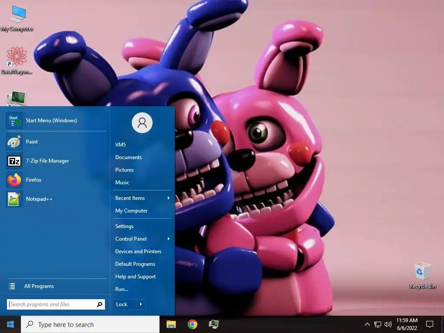The height and width of the screenshot is (333, 444).
Task: Select the Recycle Bin desktop icon
Action: click(x=422, y=275)
